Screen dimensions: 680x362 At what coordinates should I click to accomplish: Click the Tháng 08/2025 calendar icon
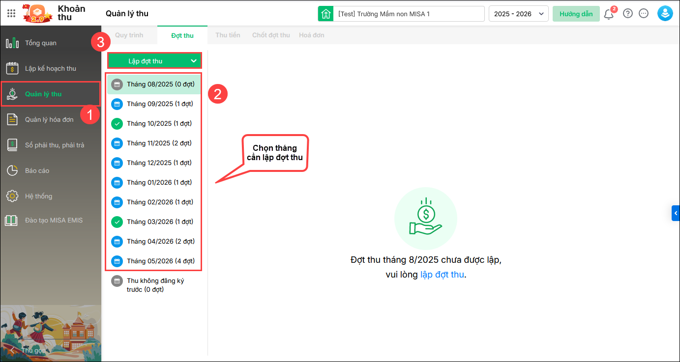pos(117,84)
